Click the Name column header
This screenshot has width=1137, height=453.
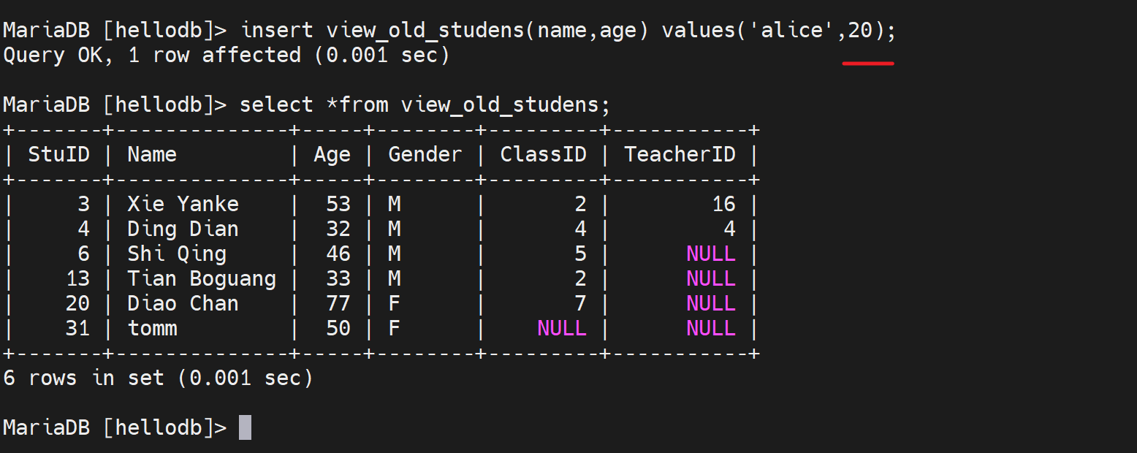tap(152, 155)
